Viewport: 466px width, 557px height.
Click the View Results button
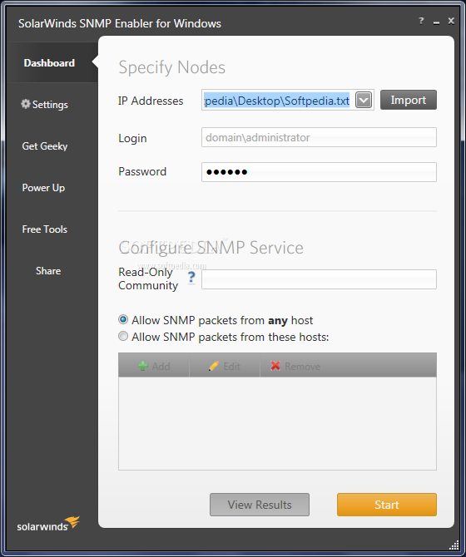[x=260, y=505]
